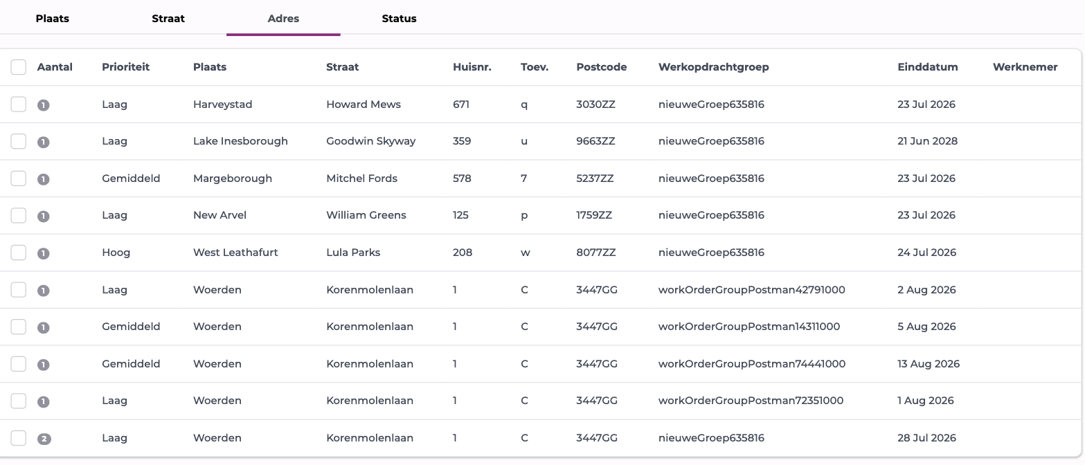The image size is (1085, 465).
Task: Click workOrderGroupPostman14311000 cell
Action: [749, 327]
